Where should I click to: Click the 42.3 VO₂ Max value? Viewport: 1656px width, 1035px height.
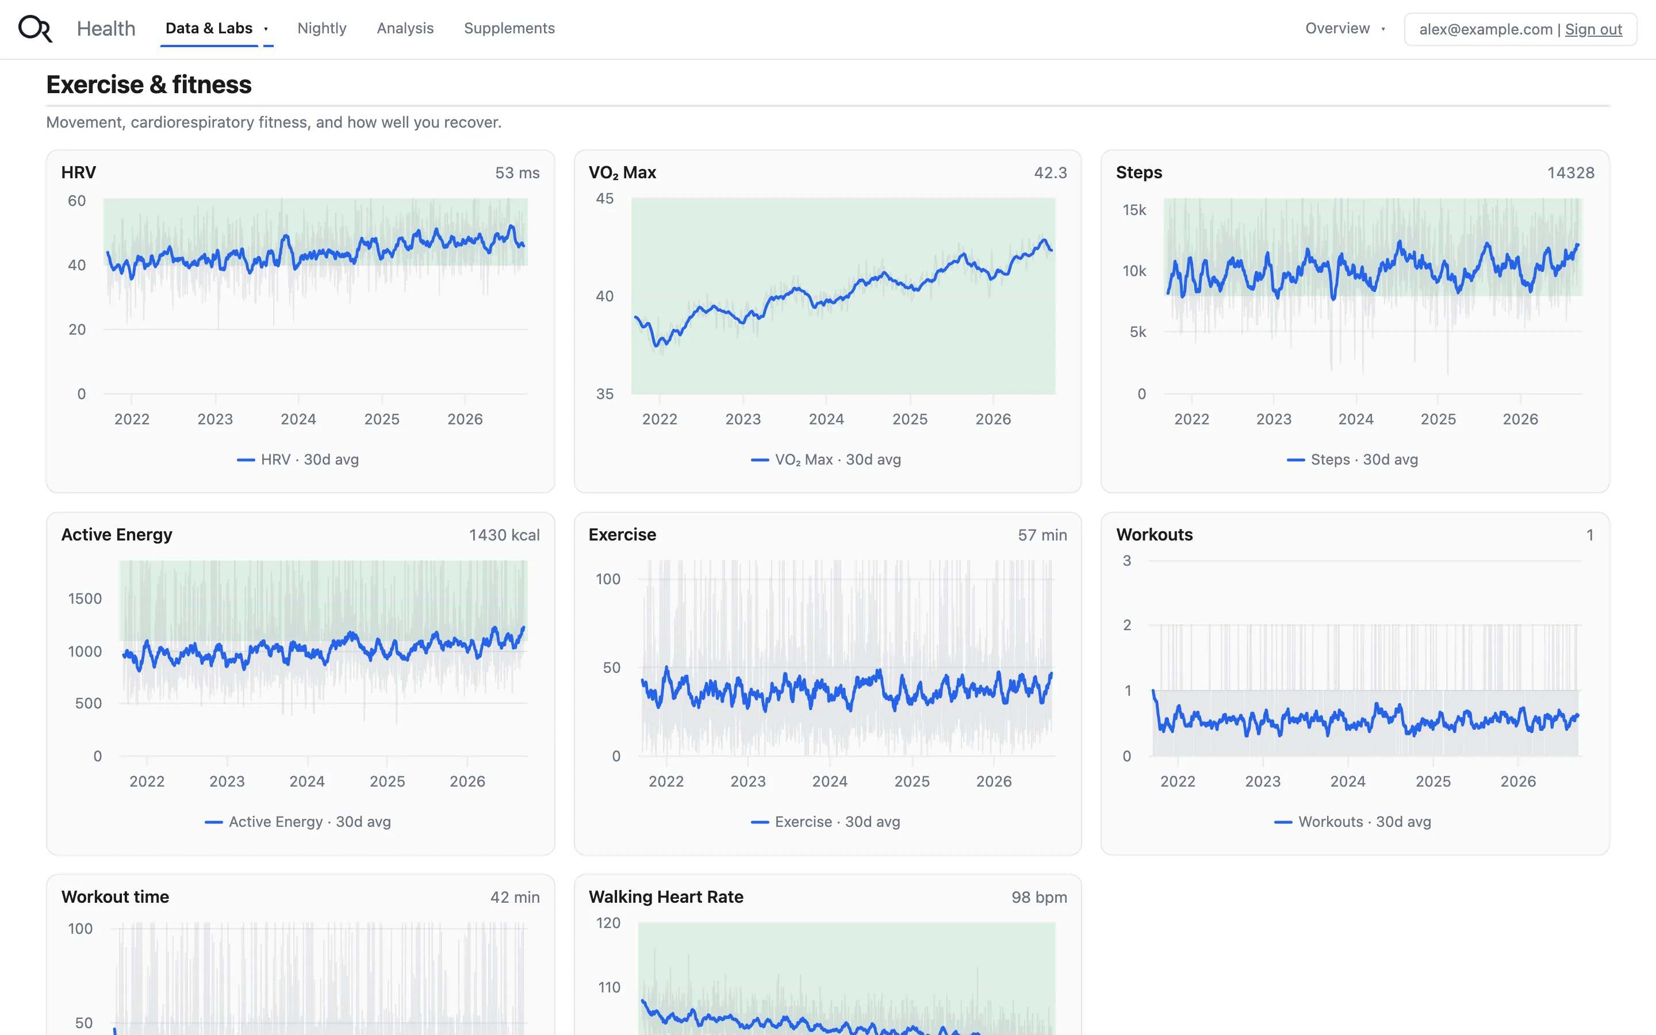point(1051,173)
